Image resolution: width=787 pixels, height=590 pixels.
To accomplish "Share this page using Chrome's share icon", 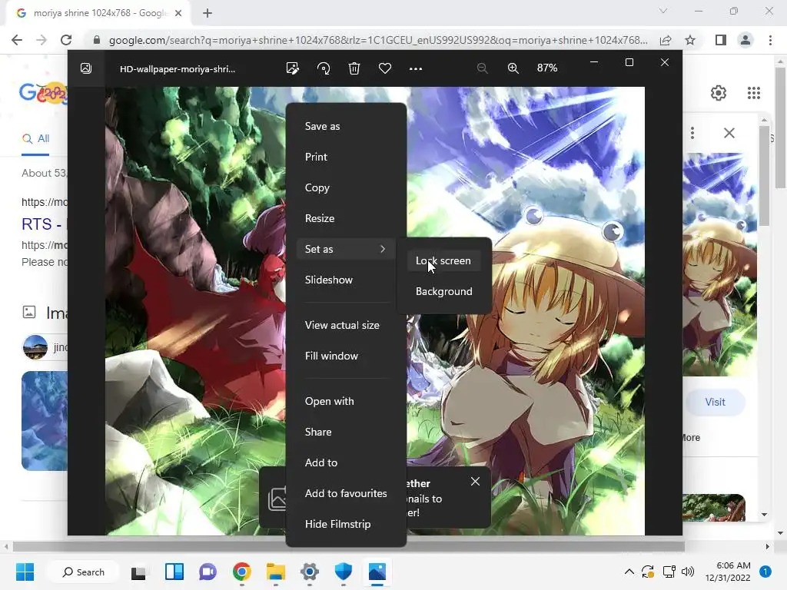I will pos(666,40).
